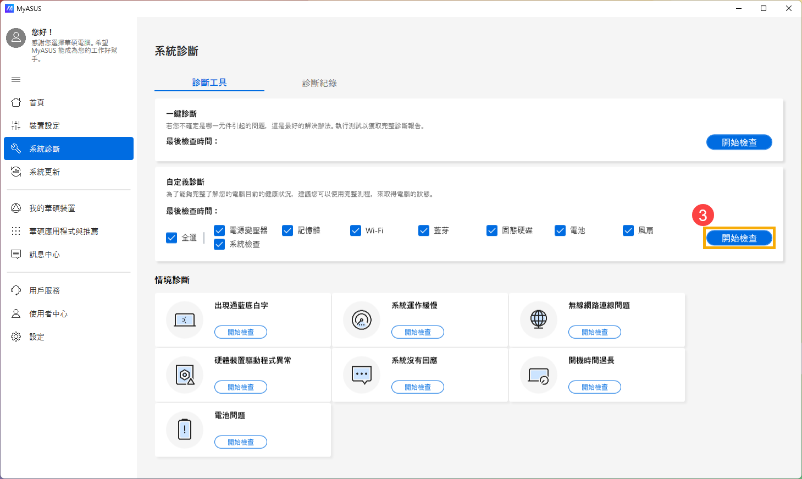Viewport: 802px width, 479px height.
Task: Click 開始檢查 under 出現過藍底白字
Action: pos(241,332)
